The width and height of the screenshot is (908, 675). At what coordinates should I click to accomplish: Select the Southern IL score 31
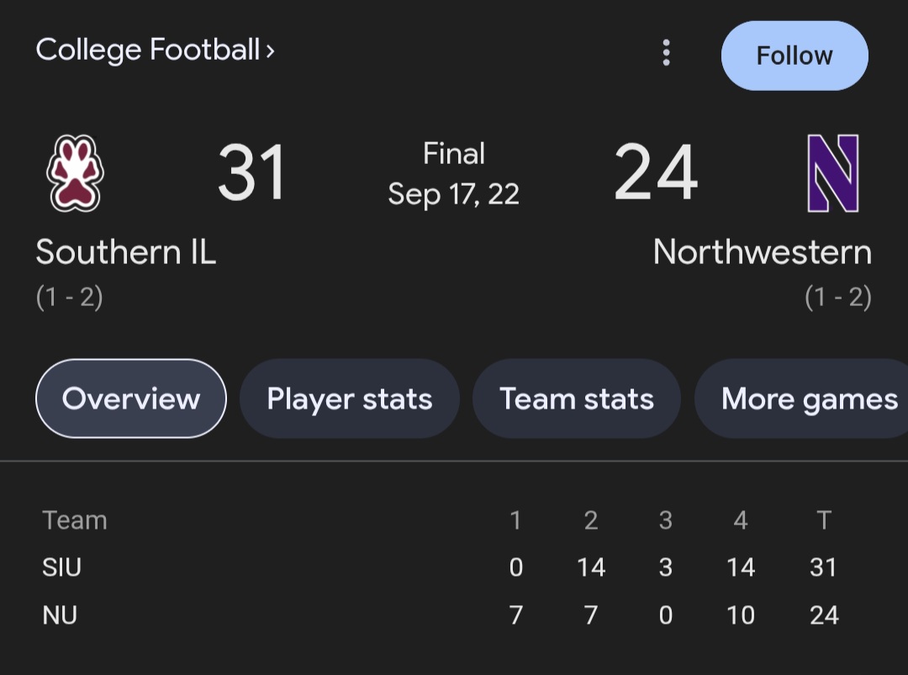(x=252, y=172)
